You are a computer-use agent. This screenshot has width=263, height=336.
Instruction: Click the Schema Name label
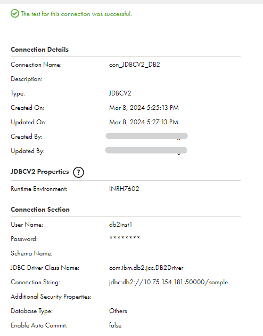click(31, 253)
